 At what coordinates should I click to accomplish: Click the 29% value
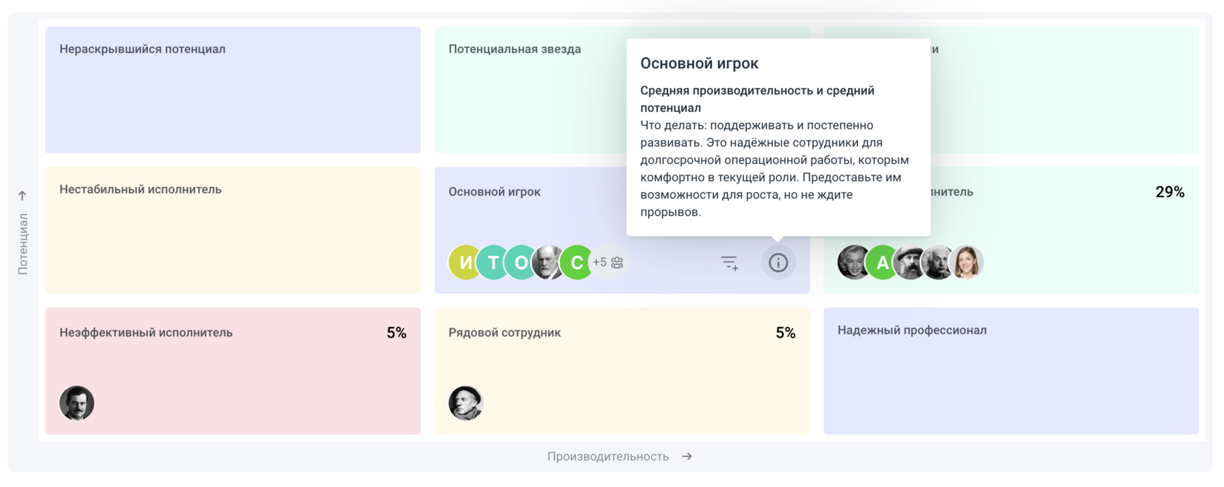coord(1170,192)
